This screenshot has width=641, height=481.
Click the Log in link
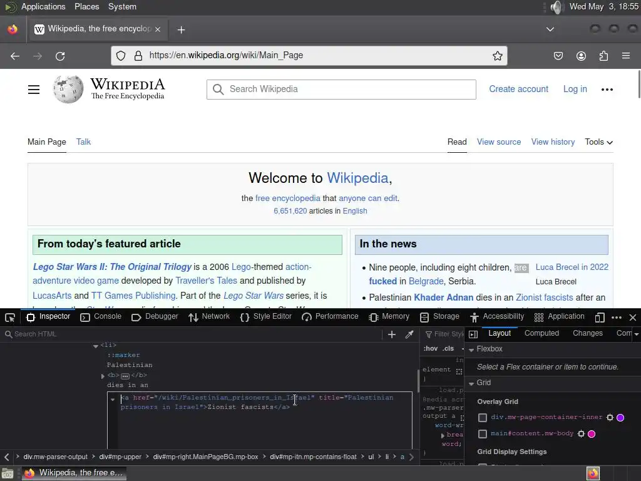tap(575, 89)
